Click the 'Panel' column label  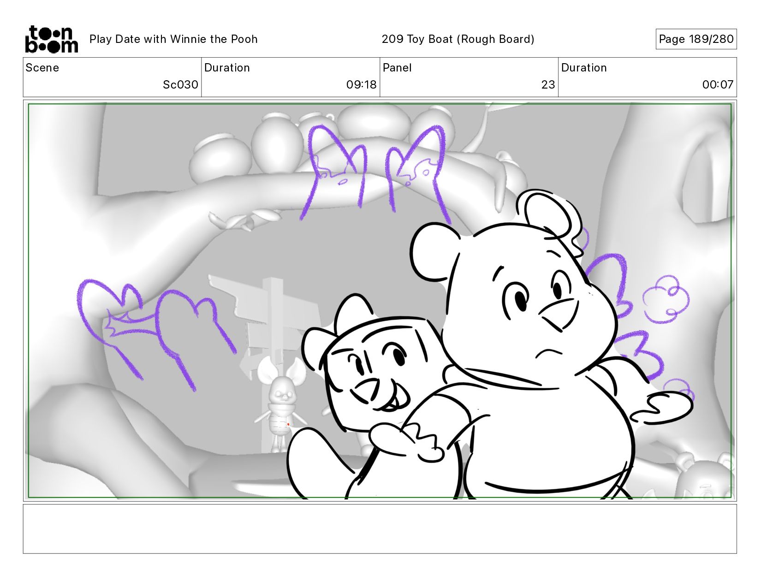[397, 68]
